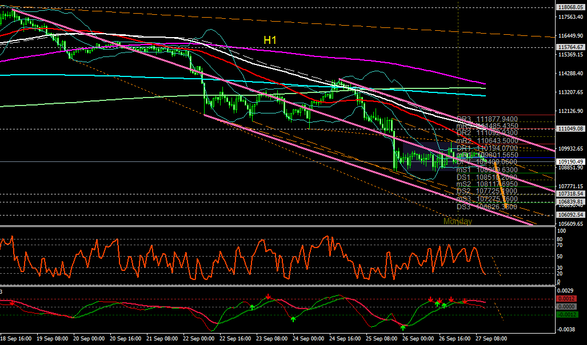Screen dimensions: 587x345
Task: Click the 105609.65 price scale value
Action: 570,224
